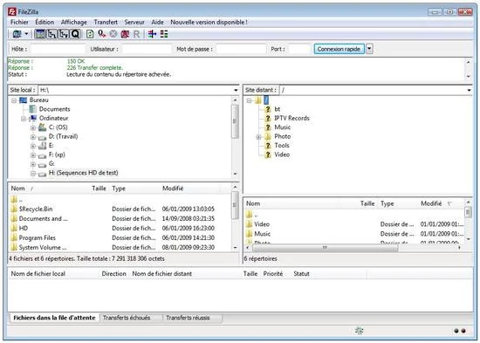
Task: Toggle message log display
Action: pyautogui.click(x=40, y=34)
